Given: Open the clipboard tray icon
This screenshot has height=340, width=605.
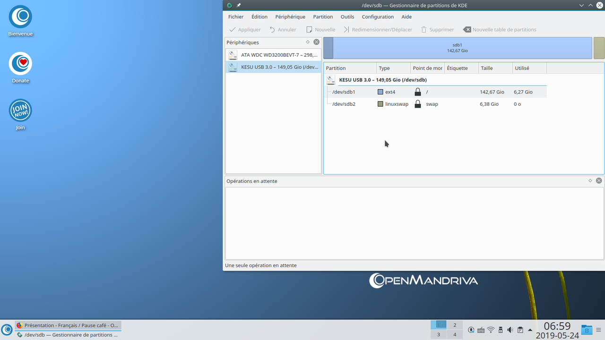Looking at the screenshot, I should (520, 330).
